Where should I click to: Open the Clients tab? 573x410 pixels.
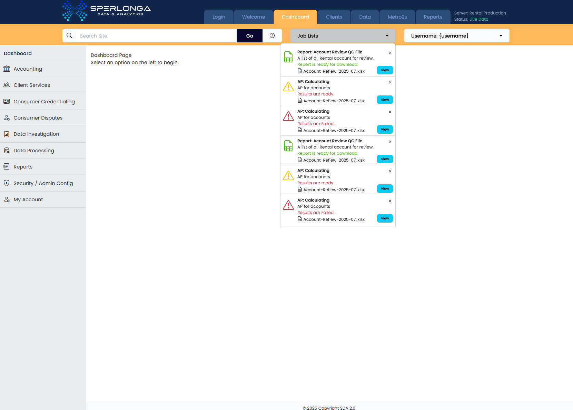click(334, 17)
